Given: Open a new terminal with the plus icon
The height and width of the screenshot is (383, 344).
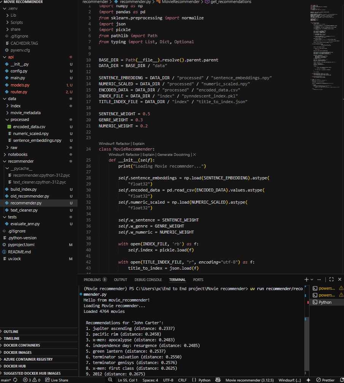Looking at the screenshot, I should pos(306,279).
